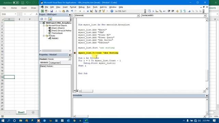Add new sheet with plus button
The image size is (219, 123).
33,112
